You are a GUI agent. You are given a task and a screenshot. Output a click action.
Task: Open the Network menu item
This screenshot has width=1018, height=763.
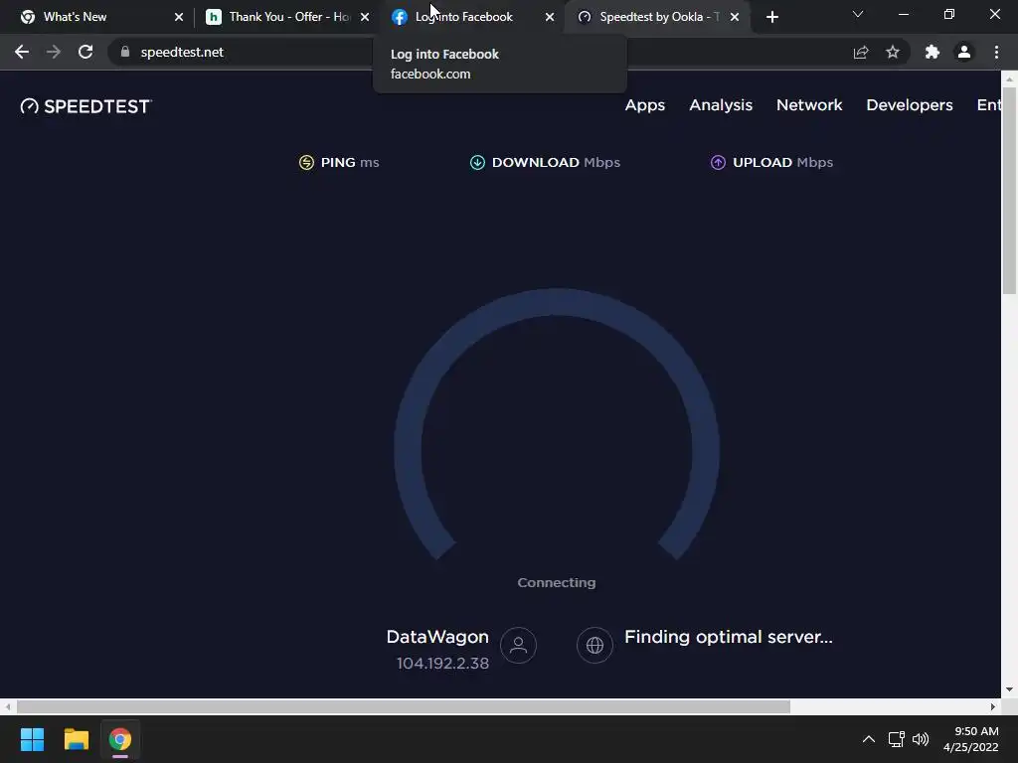(x=809, y=105)
